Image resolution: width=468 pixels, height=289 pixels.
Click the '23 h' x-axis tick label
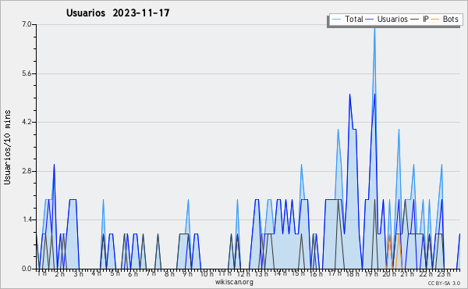pos(444,273)
